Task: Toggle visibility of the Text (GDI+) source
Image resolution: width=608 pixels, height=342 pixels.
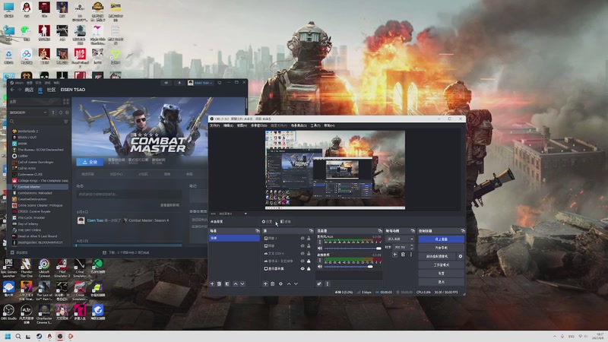Action: [302, 253]
